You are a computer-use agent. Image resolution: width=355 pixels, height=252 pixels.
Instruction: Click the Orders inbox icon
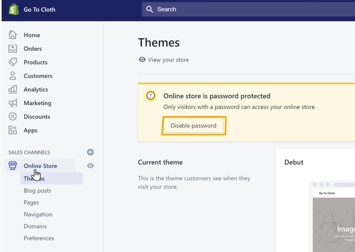[13, 48]
